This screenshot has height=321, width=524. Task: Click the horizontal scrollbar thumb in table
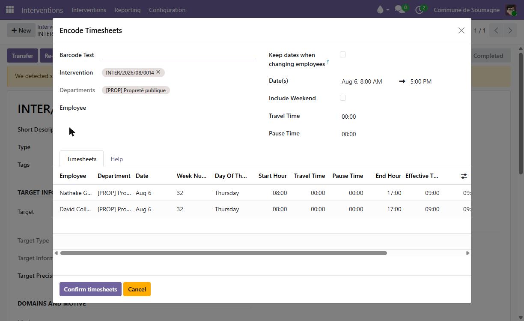tap(223, 253)
